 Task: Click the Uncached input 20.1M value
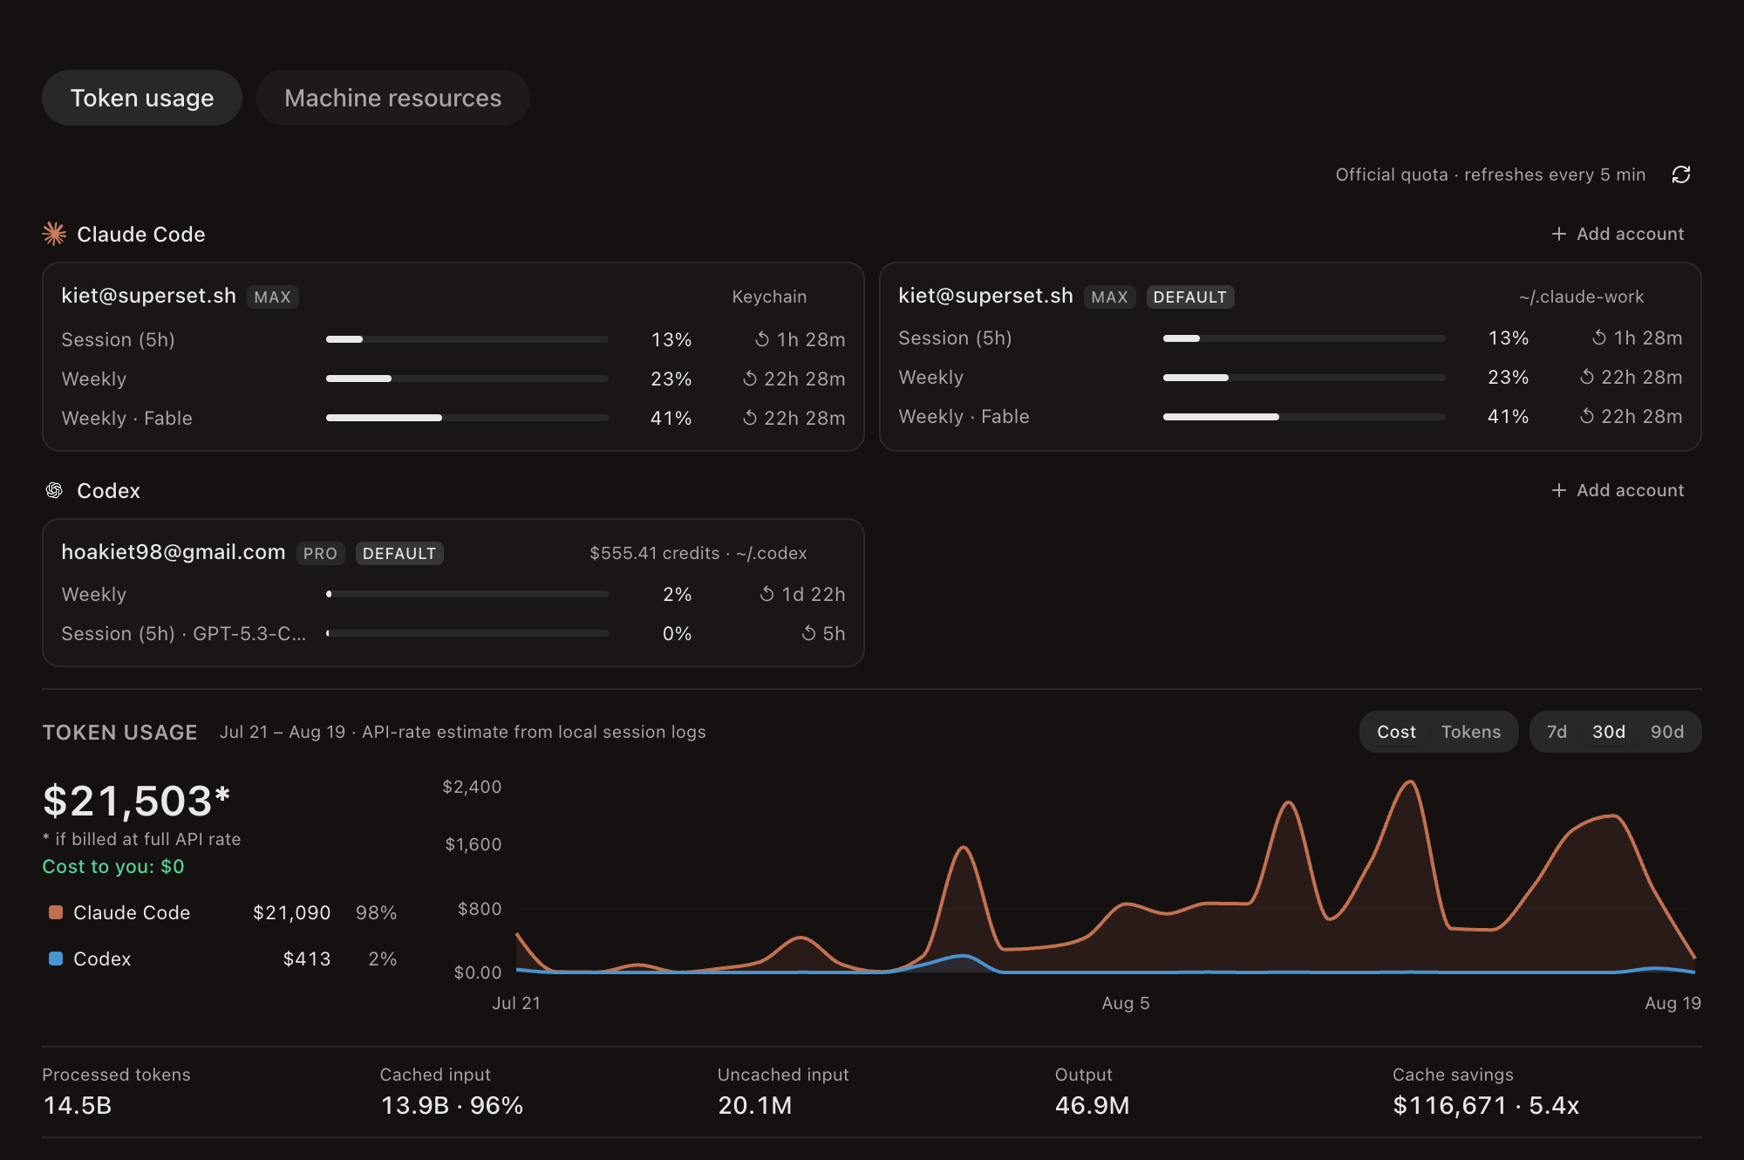(x=755, y=1106)
